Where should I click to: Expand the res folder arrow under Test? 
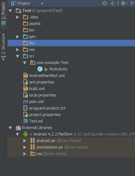point(18,50)
